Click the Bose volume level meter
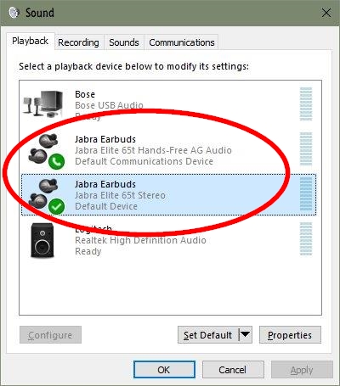This screenshot has width=340, height=386. coord(306,104)
